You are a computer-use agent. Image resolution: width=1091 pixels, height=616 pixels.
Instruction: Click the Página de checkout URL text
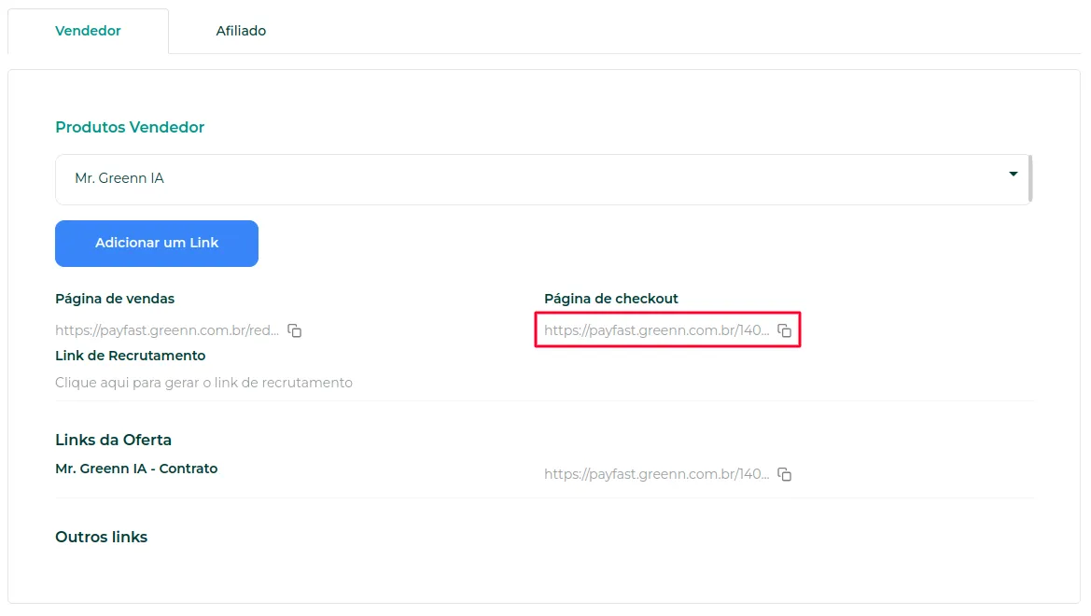coord(657,330)
